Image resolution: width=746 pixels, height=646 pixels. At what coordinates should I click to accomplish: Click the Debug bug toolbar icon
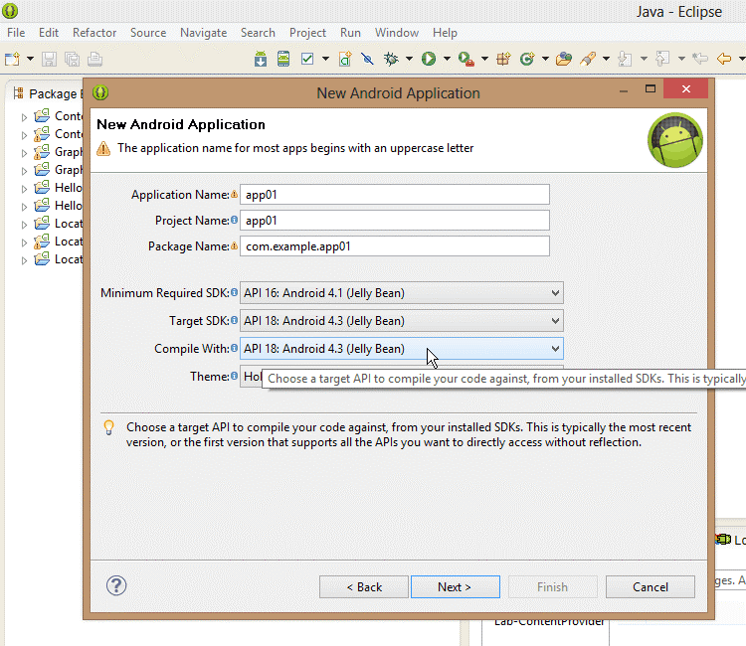[x=392, y=60]
